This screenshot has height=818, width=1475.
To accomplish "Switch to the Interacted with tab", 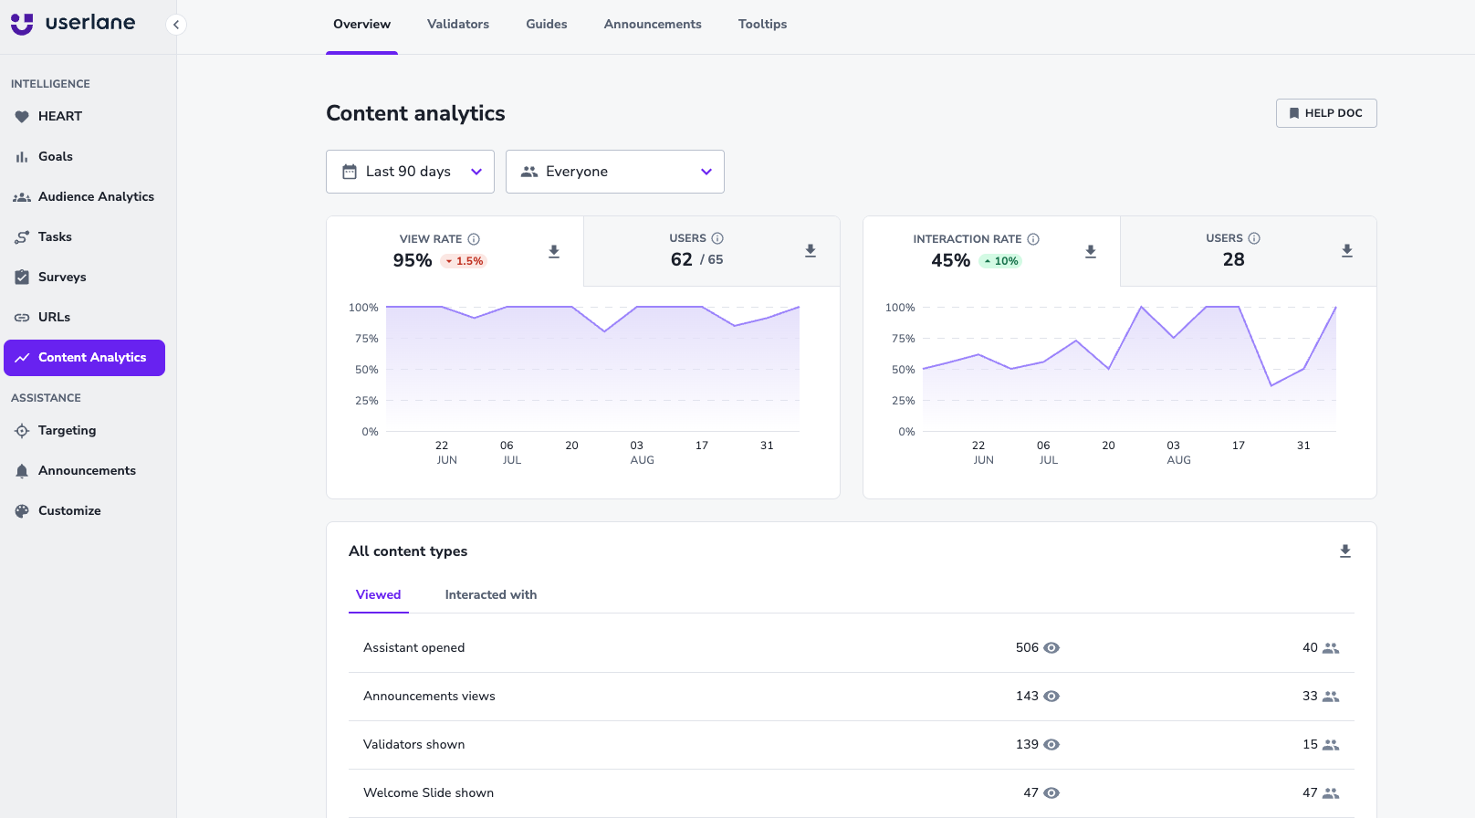I will click(x=491, y=594).
